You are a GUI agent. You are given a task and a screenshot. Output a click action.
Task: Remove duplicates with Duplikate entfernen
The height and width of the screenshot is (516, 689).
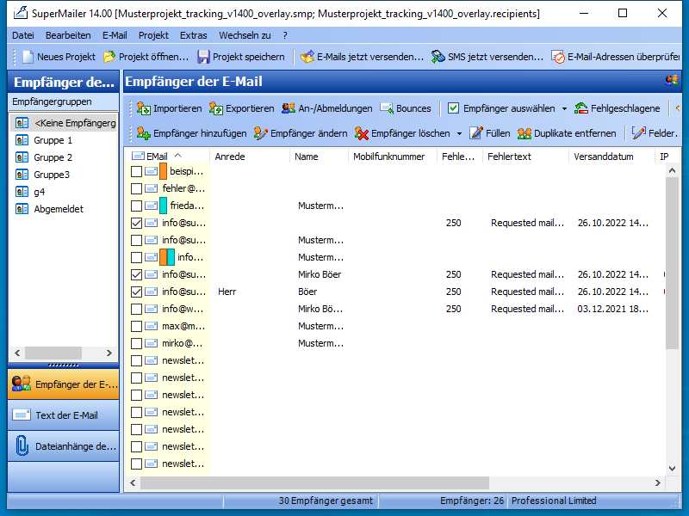click(x=567, y=133)
